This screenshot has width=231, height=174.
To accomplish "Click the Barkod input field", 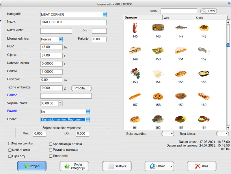I will pos(66,96).
